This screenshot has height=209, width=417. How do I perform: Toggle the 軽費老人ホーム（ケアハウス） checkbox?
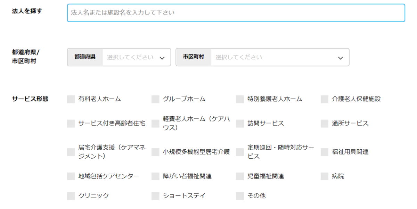pyautogui.click(x=155, y=124)
